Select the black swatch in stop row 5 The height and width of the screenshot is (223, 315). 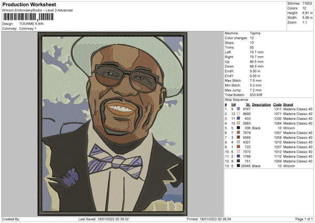pos(238,128)
